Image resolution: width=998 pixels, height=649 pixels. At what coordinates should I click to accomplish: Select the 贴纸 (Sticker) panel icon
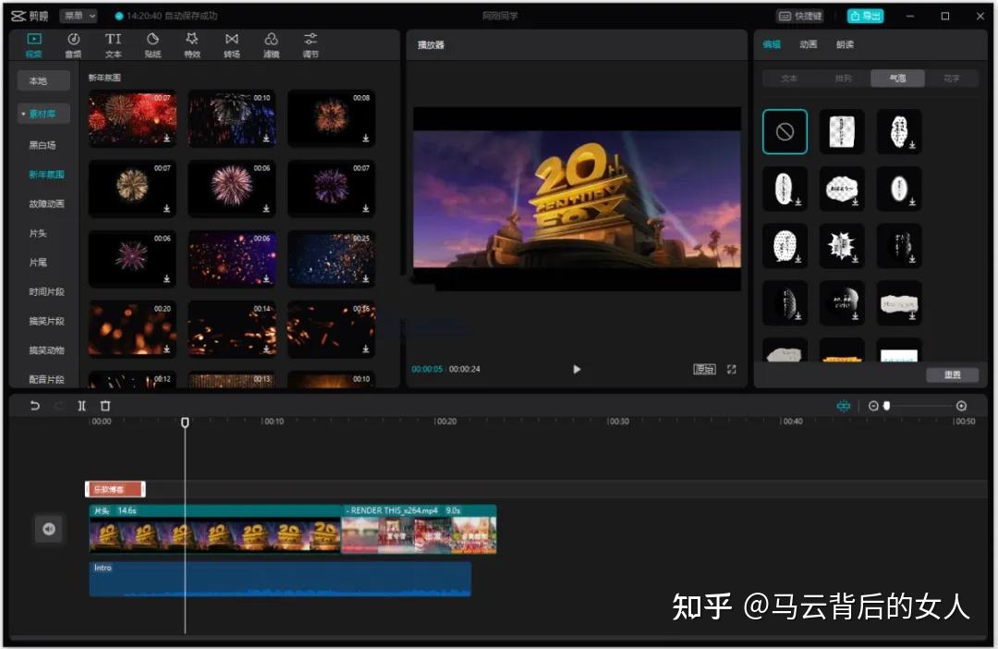point(152,44)
